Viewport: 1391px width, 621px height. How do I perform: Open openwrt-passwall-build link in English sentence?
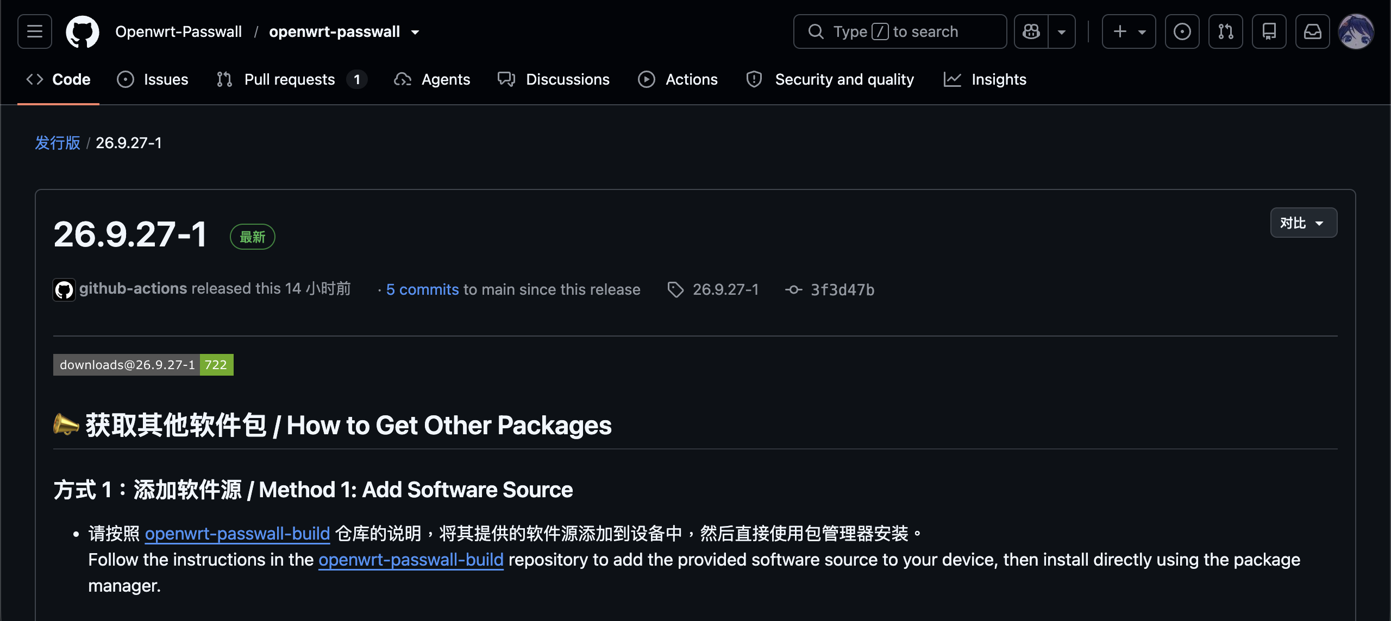tap(411, 560)
